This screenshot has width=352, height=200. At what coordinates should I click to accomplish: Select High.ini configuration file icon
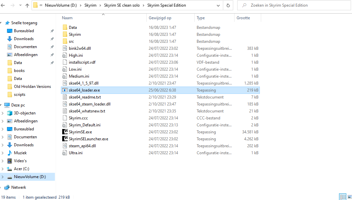coord(65,55)
